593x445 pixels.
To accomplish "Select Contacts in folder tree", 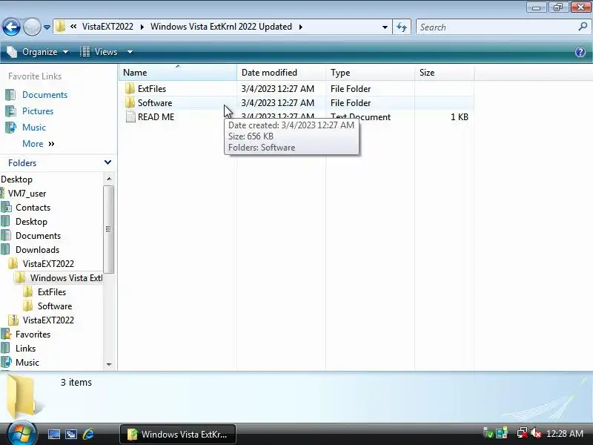I will [x=33, y=208].
